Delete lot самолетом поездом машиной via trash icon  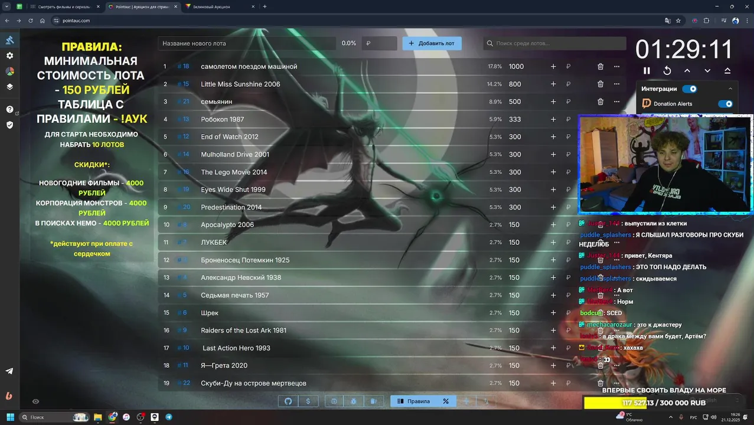[x=600, y=67]
